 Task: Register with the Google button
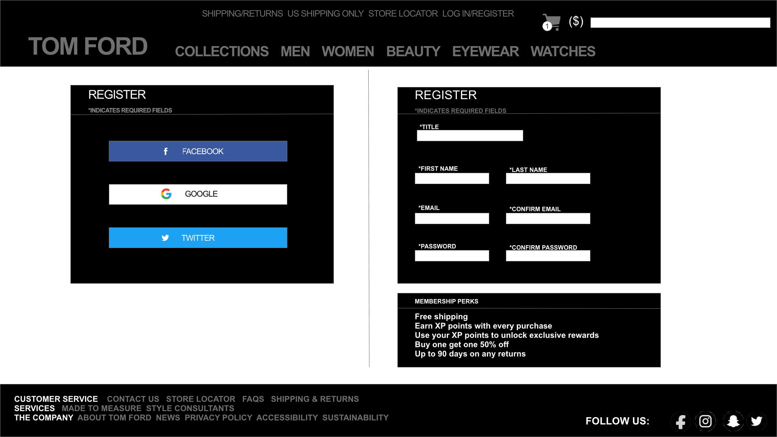(x=198, y=194)
